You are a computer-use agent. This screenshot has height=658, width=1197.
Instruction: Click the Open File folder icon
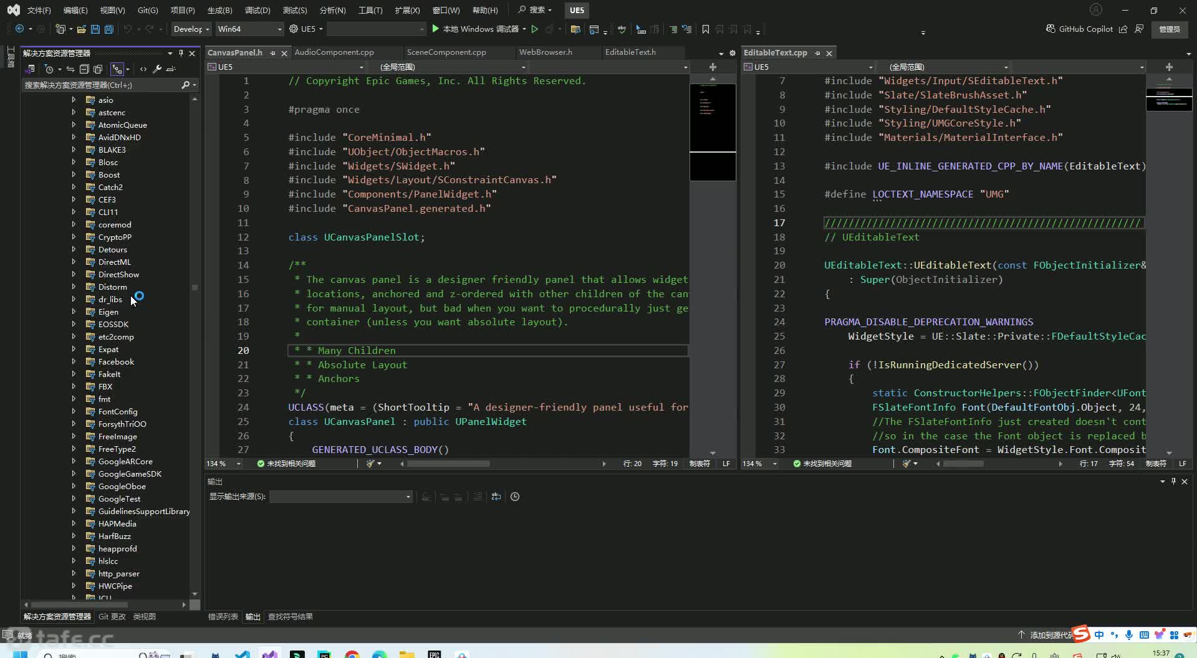(x=81, y=29)
